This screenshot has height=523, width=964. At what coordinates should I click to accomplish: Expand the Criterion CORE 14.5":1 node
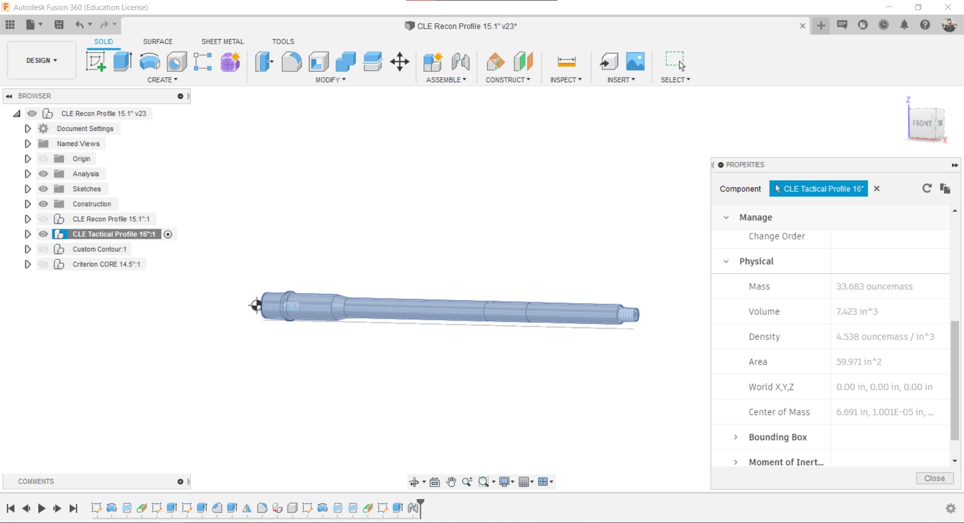28,264
